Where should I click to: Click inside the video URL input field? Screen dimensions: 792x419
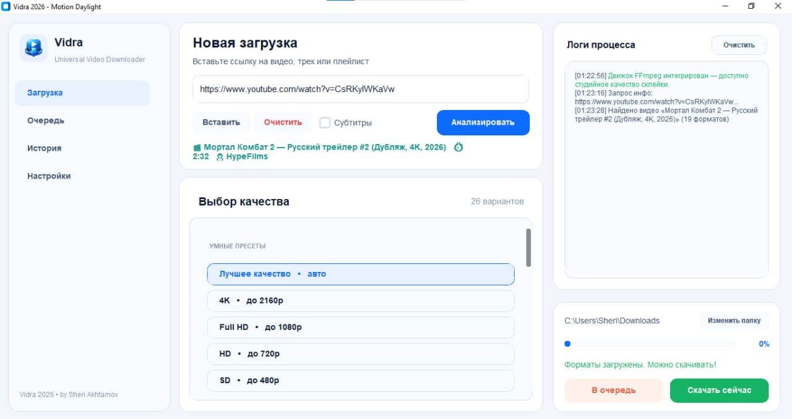[361, 89]
